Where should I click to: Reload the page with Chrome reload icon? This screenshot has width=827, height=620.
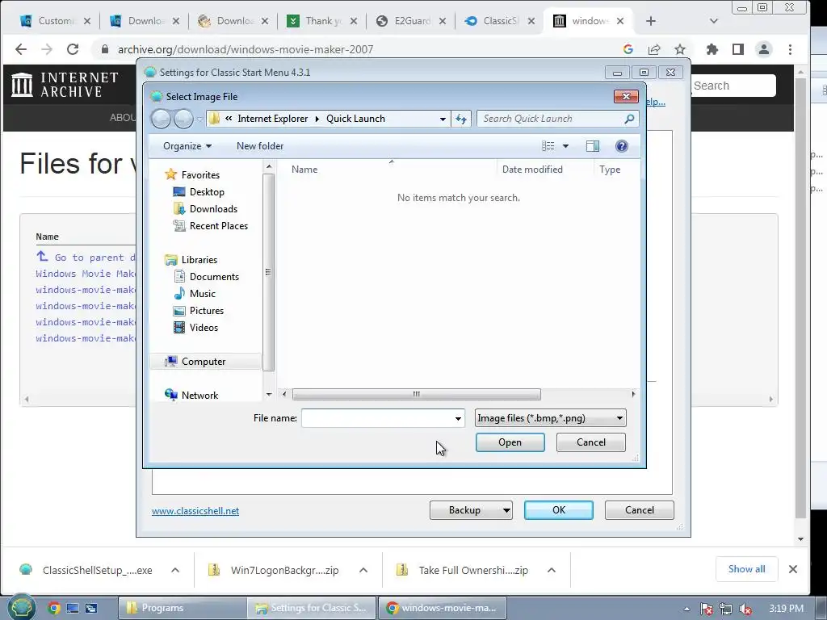tap(73, 49)
